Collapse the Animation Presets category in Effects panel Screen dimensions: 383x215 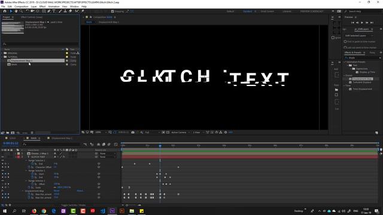click(345, 62)
